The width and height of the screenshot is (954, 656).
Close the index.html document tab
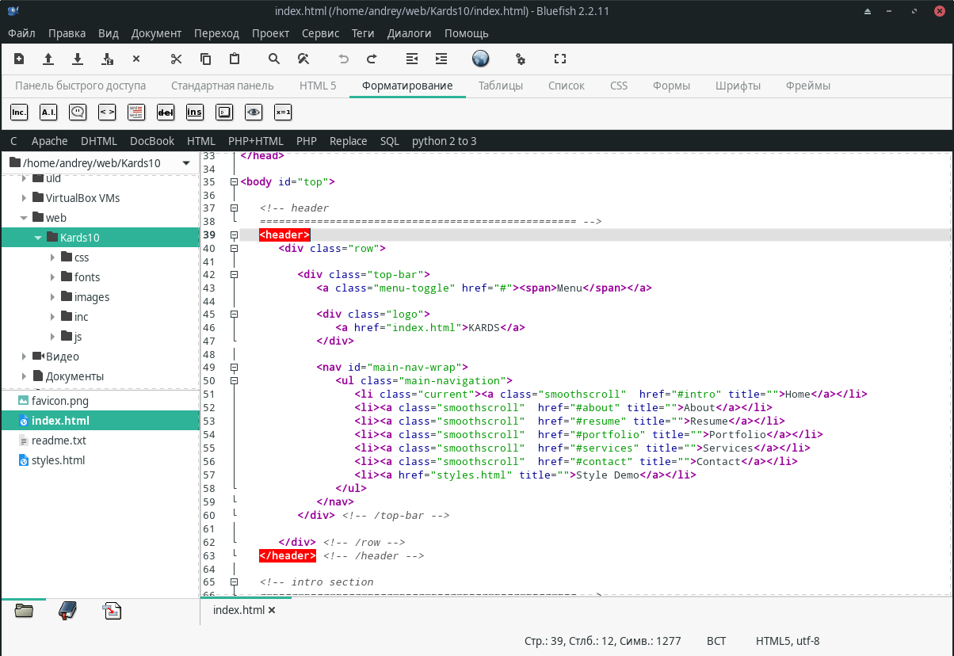pyautogui.click(x=272, y=610)
